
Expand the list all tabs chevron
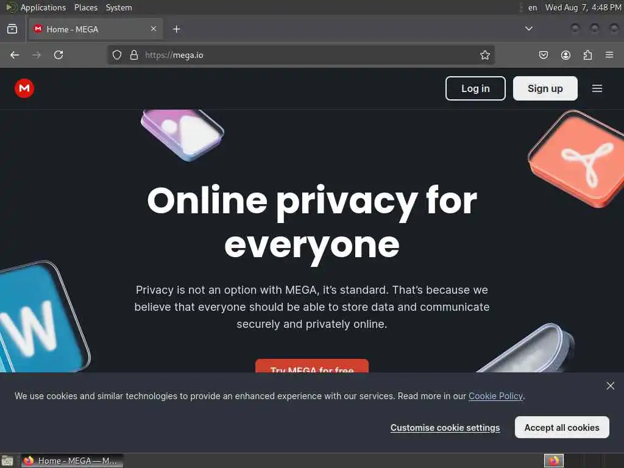(x=529, y=29)
